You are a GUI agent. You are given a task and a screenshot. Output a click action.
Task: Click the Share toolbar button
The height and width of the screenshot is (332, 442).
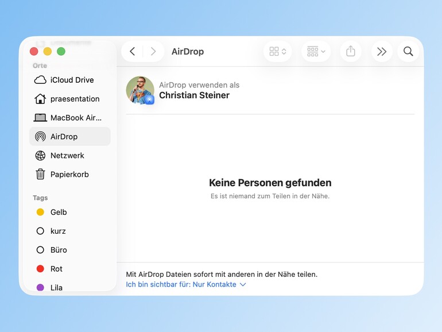click(351, 51)
